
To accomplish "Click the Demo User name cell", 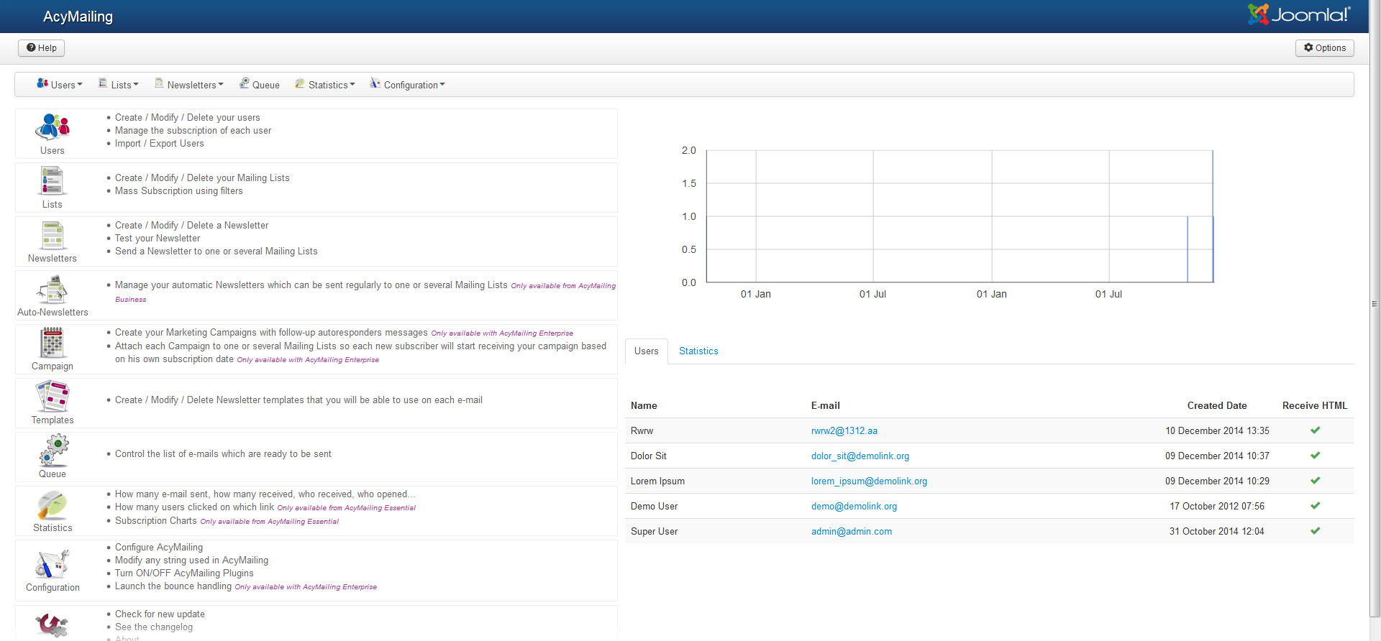I will pyautogui.click(x=654, y=507).
